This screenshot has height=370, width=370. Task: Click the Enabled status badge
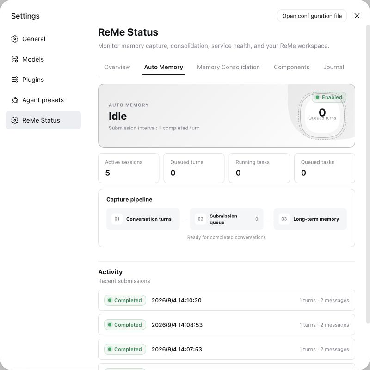[329, 97]
